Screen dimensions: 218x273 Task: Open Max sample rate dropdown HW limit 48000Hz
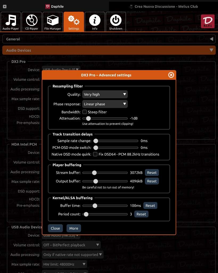click(64, 264)
